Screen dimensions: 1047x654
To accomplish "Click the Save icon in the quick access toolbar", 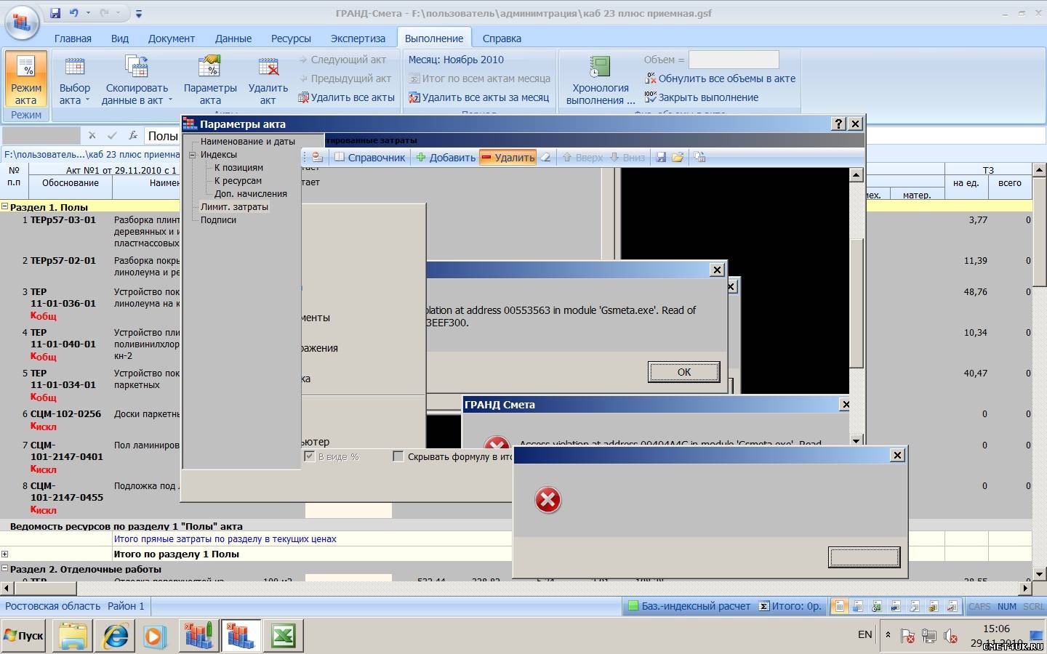I will coord(56,13).
